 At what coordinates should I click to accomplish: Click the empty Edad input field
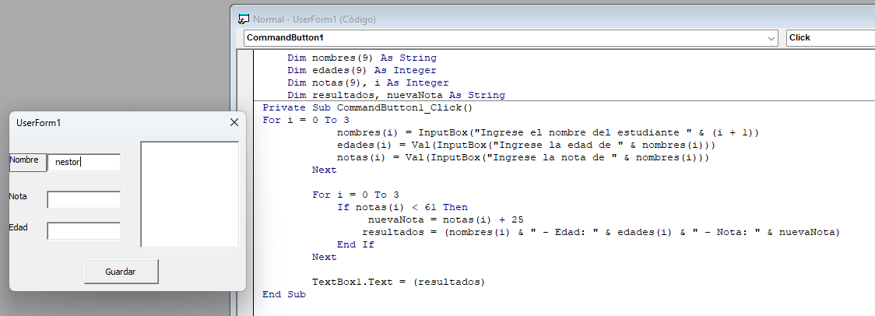[x=84, y=231]
